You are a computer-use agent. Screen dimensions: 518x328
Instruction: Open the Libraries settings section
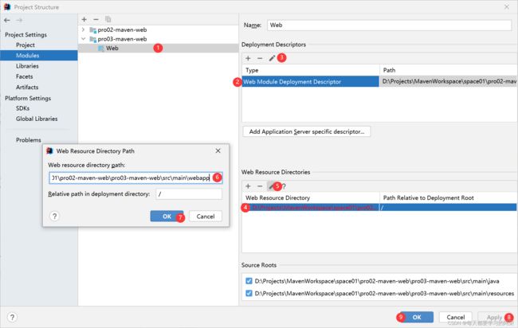(27, 66)
